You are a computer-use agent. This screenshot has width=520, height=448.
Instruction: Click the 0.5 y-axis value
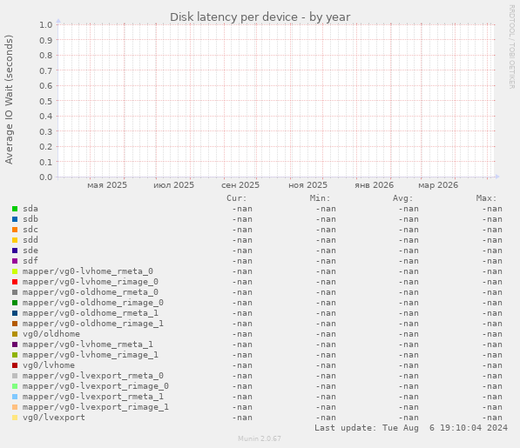pos(46,101)
